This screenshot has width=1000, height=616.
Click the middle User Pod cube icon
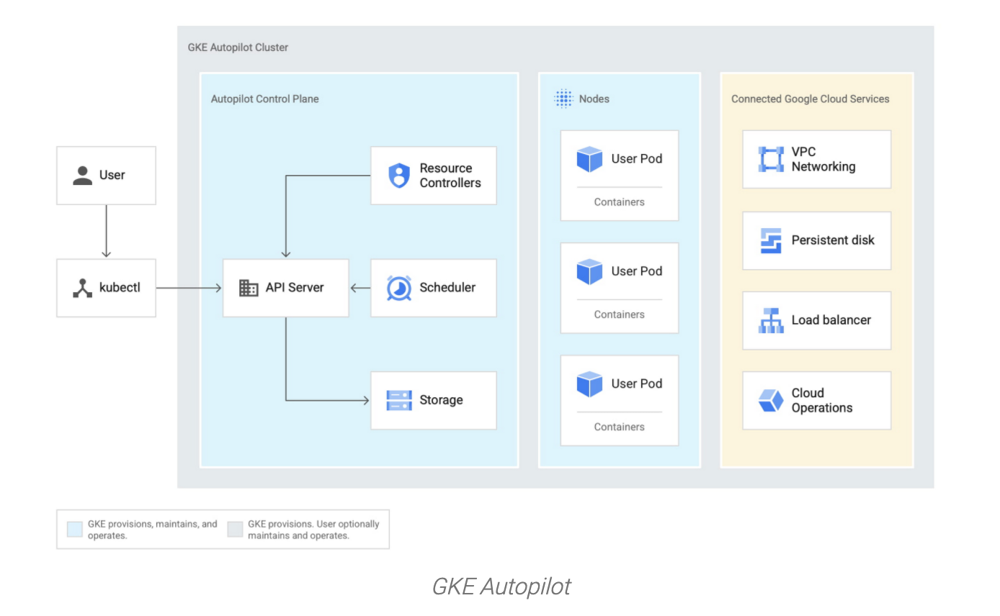589,271
